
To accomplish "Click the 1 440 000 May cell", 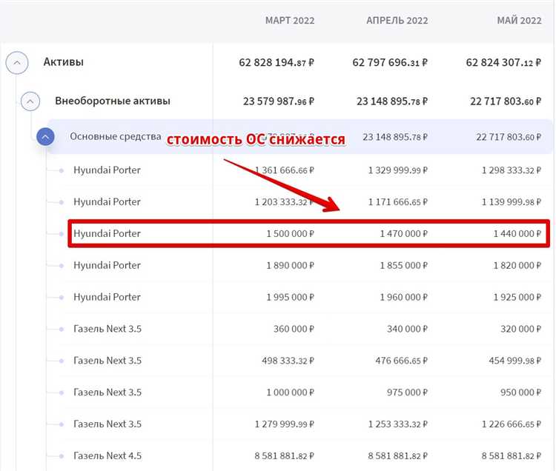I will pyautogui.click(x=517, y=234).
